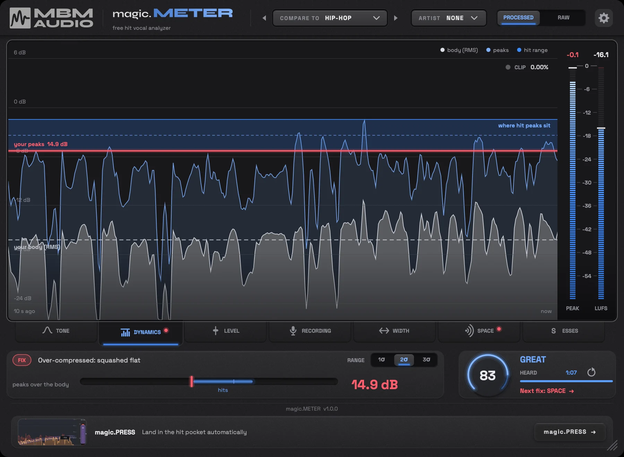This screenshot has height=457, width=624.
Task: Select the 3σ range option
Action: pos(426,360)
